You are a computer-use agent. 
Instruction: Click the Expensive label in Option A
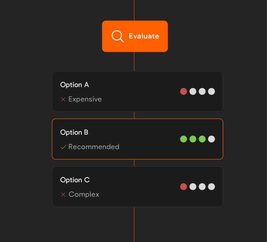click(x=85, y=99)
